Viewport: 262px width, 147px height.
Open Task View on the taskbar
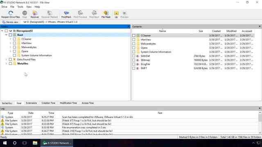25,143
